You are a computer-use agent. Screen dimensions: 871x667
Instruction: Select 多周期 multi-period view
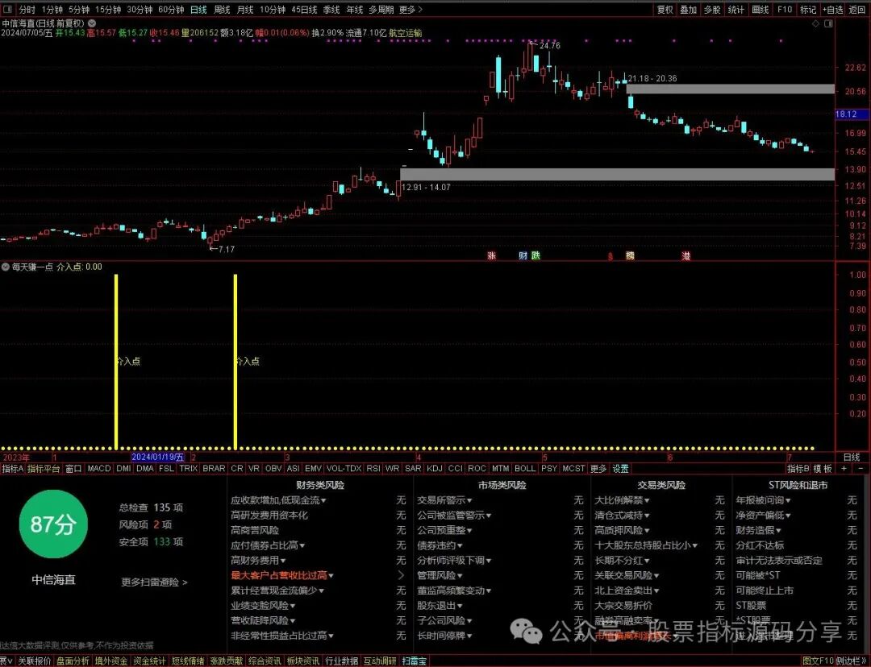point(381,10)
